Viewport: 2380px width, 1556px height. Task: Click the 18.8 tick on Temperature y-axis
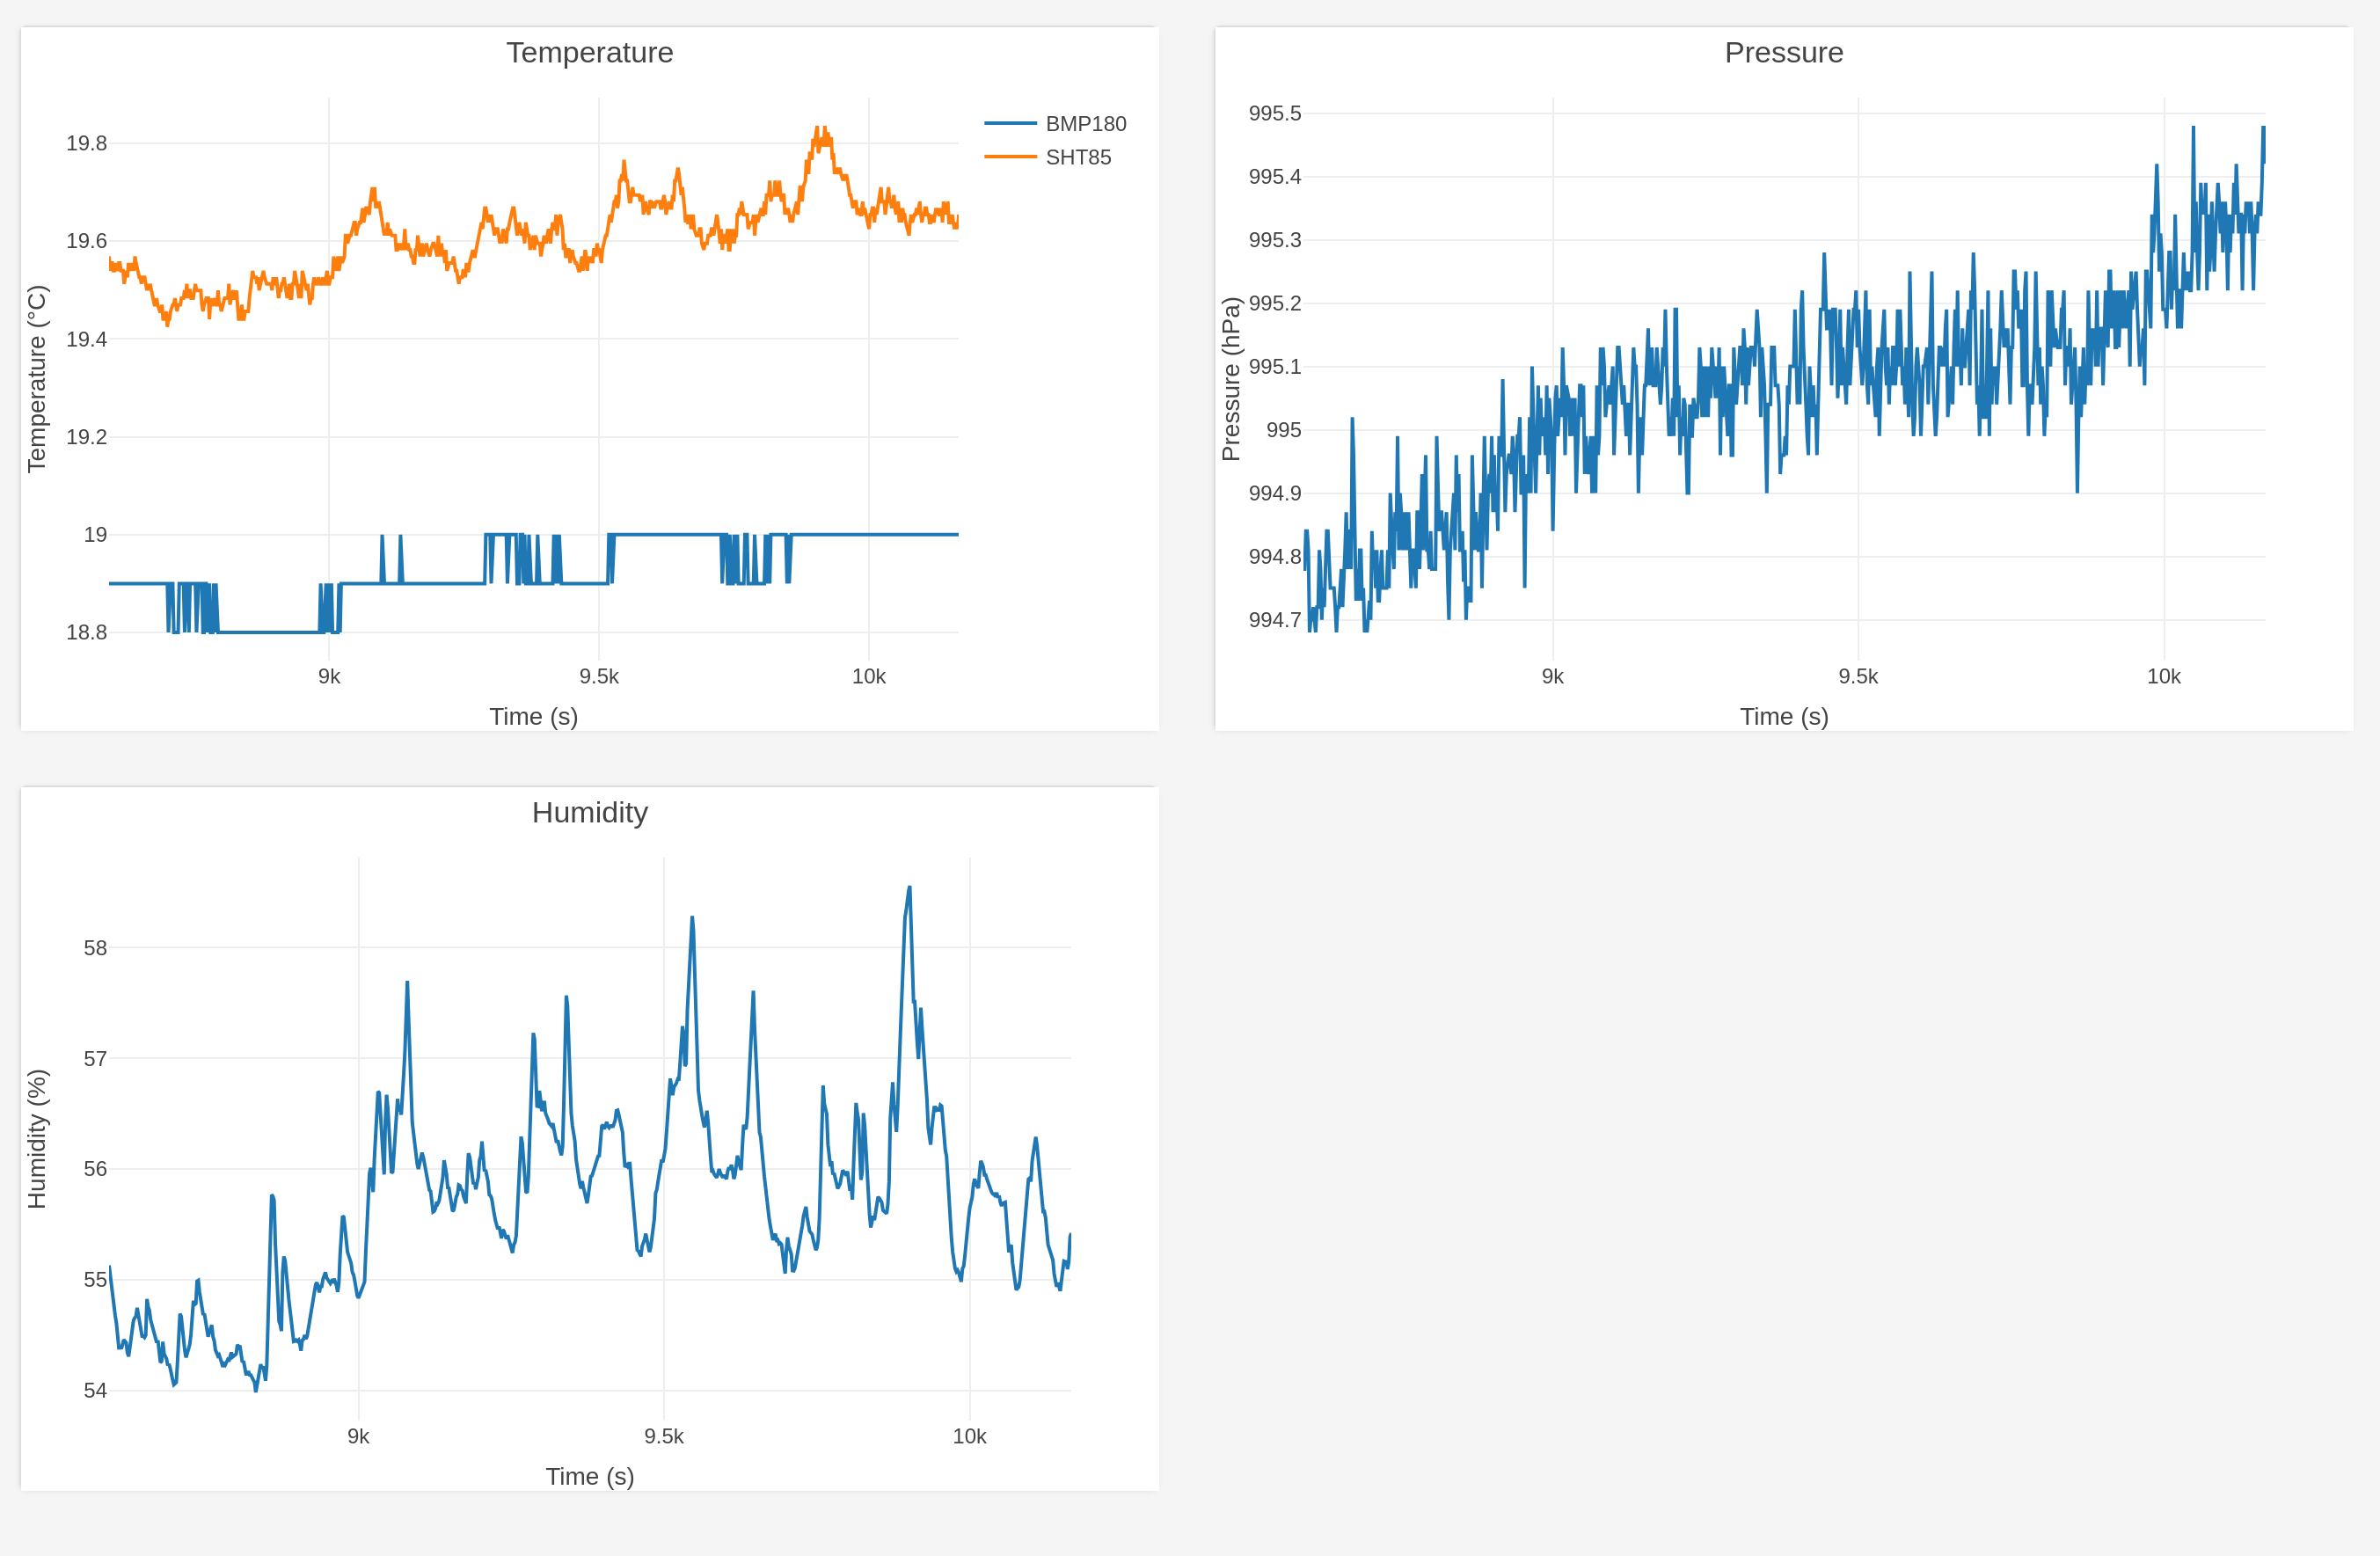pyautogui.click(x=86, y=632)
